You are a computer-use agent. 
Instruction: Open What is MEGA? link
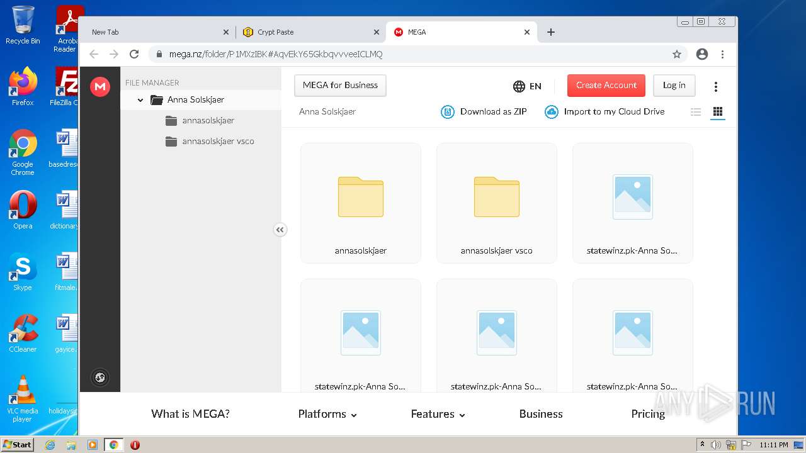point(190,414)
